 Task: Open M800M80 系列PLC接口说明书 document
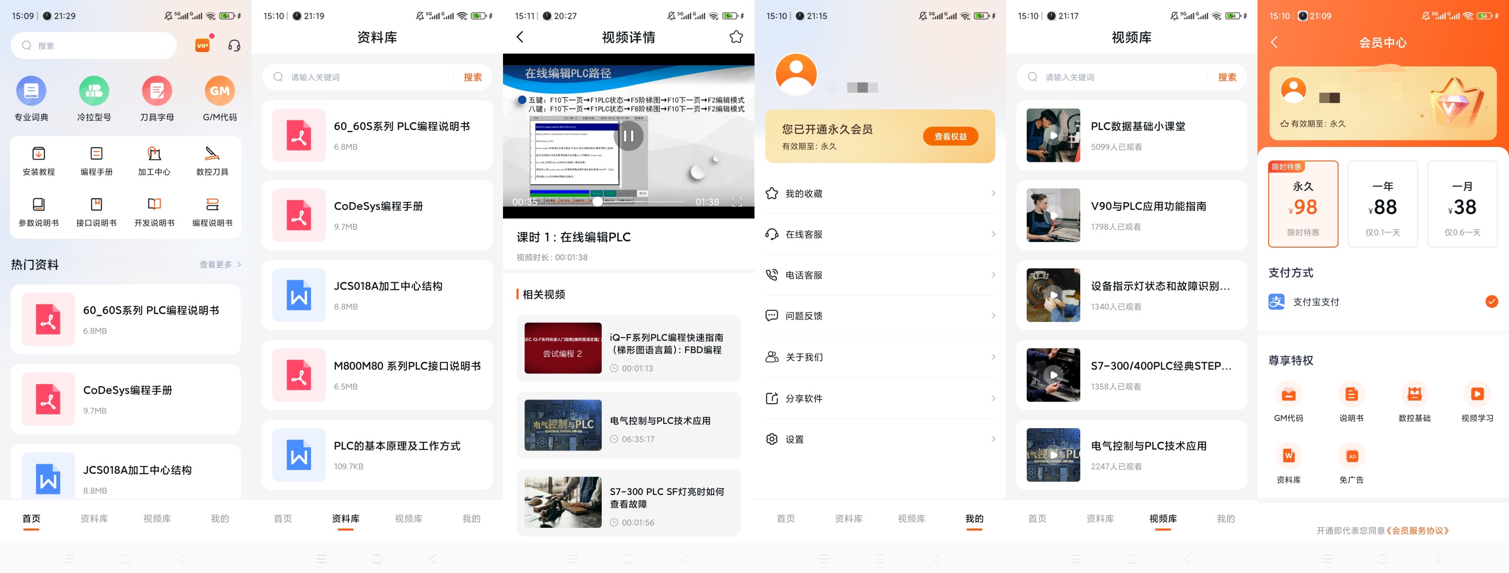(x=377, y=375)
